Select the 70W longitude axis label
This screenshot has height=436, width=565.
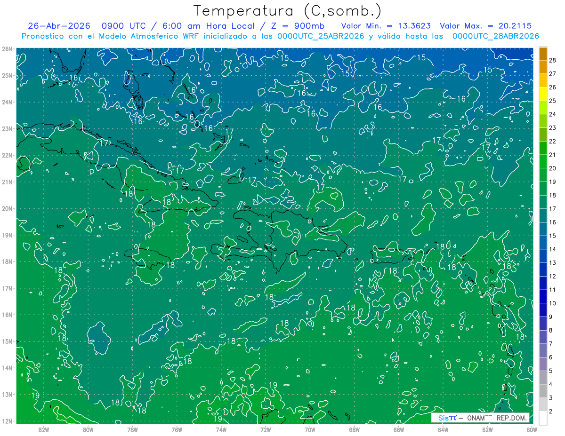310,429
